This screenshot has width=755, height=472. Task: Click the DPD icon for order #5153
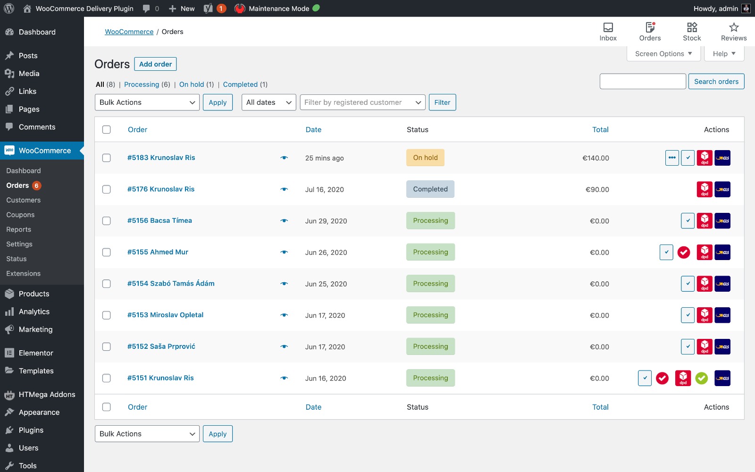point(705,315)
